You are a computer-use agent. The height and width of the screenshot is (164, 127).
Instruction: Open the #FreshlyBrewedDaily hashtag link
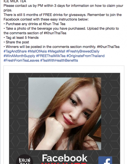83,51
